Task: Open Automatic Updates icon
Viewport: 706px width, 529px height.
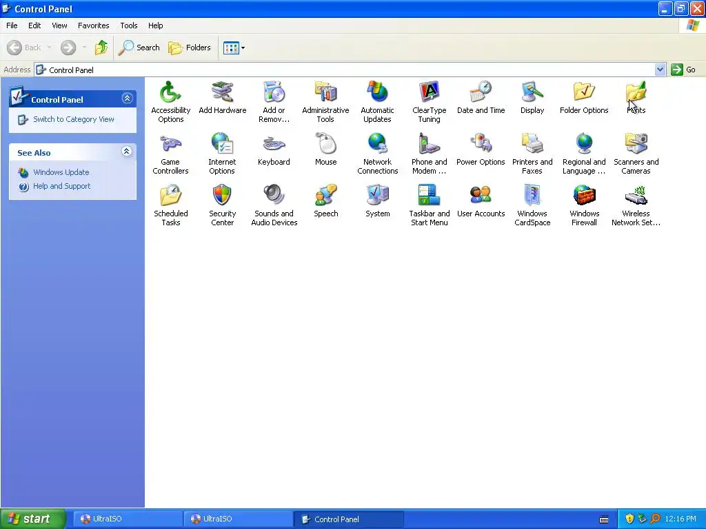Action: click(x=377, y=92)
